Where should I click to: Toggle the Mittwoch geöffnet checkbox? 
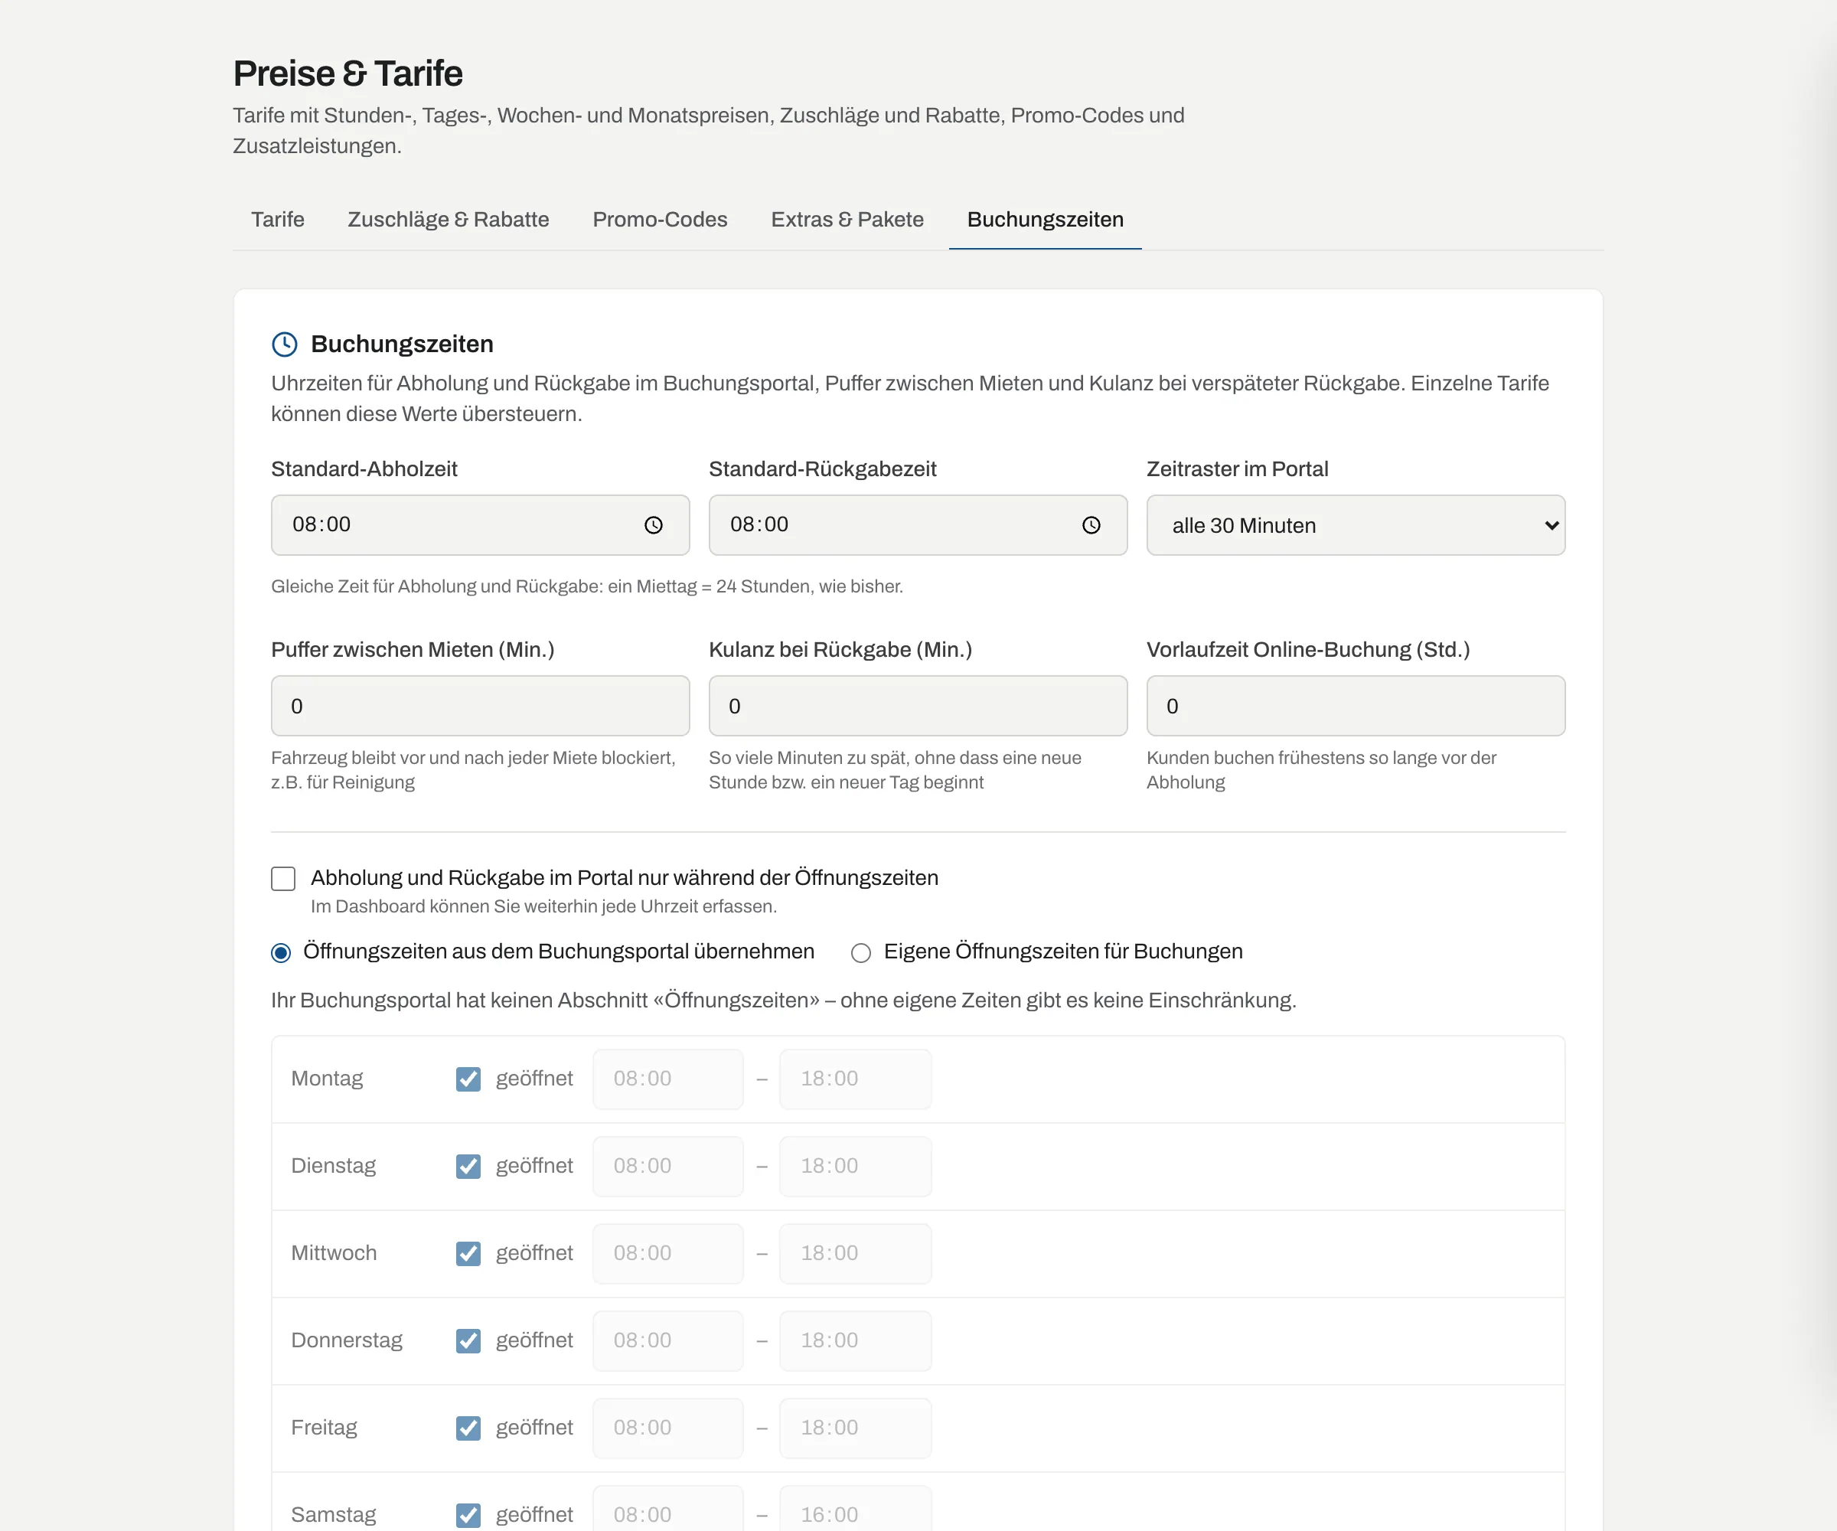468,1254
